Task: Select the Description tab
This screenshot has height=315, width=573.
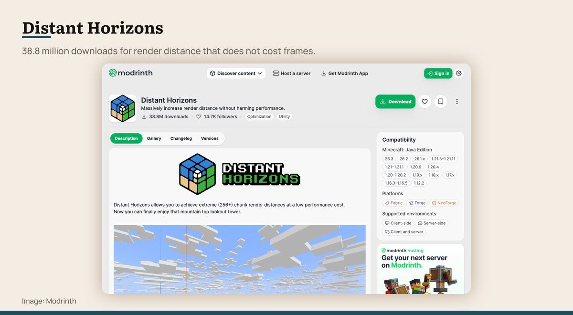Action: click(x=126, y=138)
